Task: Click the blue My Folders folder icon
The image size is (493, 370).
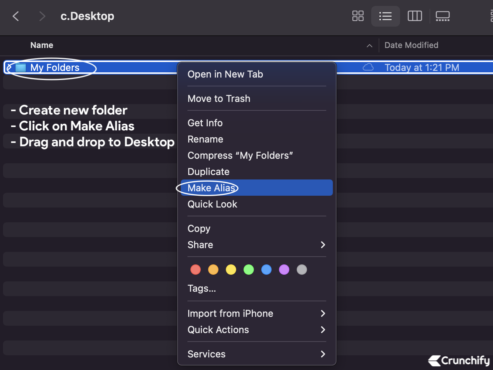Action: [21, 68]
